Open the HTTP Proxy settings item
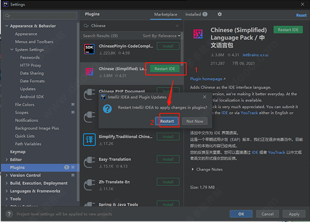The height and width of the screenshot is (222, 310). [30, 65]
